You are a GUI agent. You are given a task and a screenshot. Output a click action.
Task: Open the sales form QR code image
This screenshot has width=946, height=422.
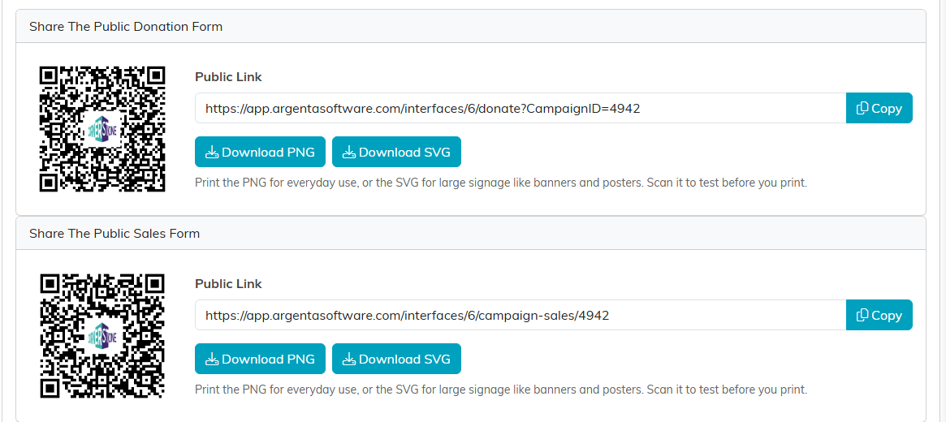102,336
